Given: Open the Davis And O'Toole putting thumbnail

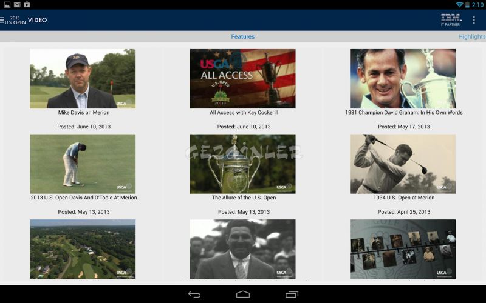Looking at the screenshot, I should [x=83, y=164].
